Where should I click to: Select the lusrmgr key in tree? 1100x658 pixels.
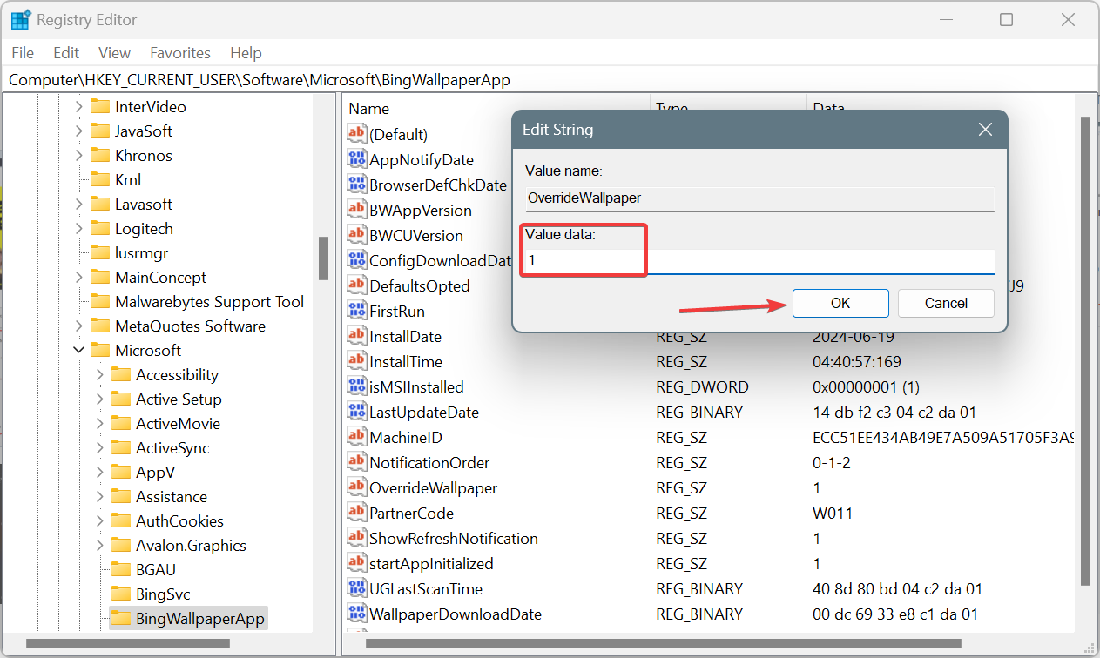pos(141,253)
